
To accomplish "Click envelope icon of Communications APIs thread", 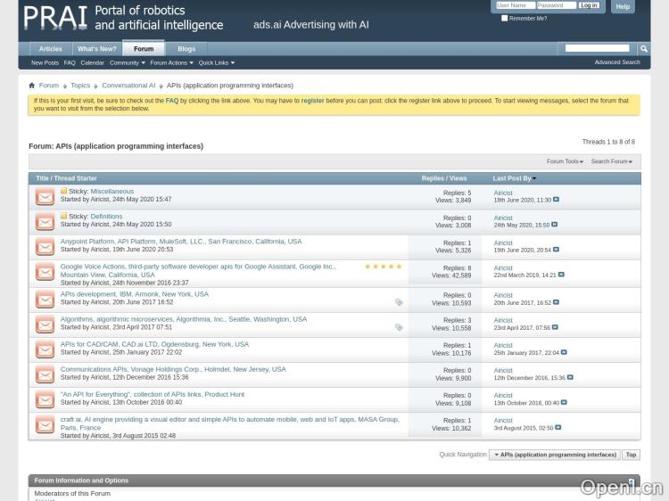I will (x=45, y=374).
